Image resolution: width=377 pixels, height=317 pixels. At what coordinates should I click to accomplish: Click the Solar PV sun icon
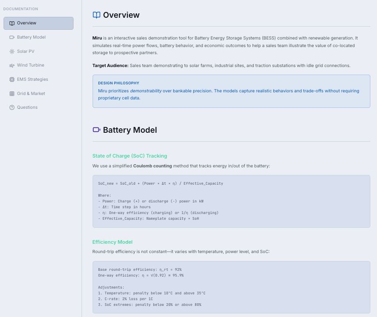point(12,52)
